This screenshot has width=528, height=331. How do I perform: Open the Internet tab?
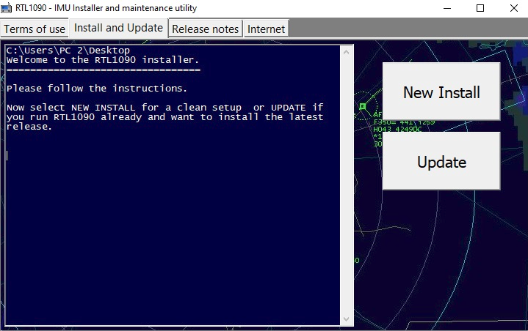(x=266, y=29)
